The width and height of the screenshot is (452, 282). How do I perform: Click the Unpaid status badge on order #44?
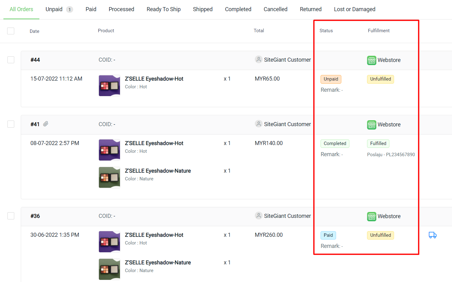(331, 79)
